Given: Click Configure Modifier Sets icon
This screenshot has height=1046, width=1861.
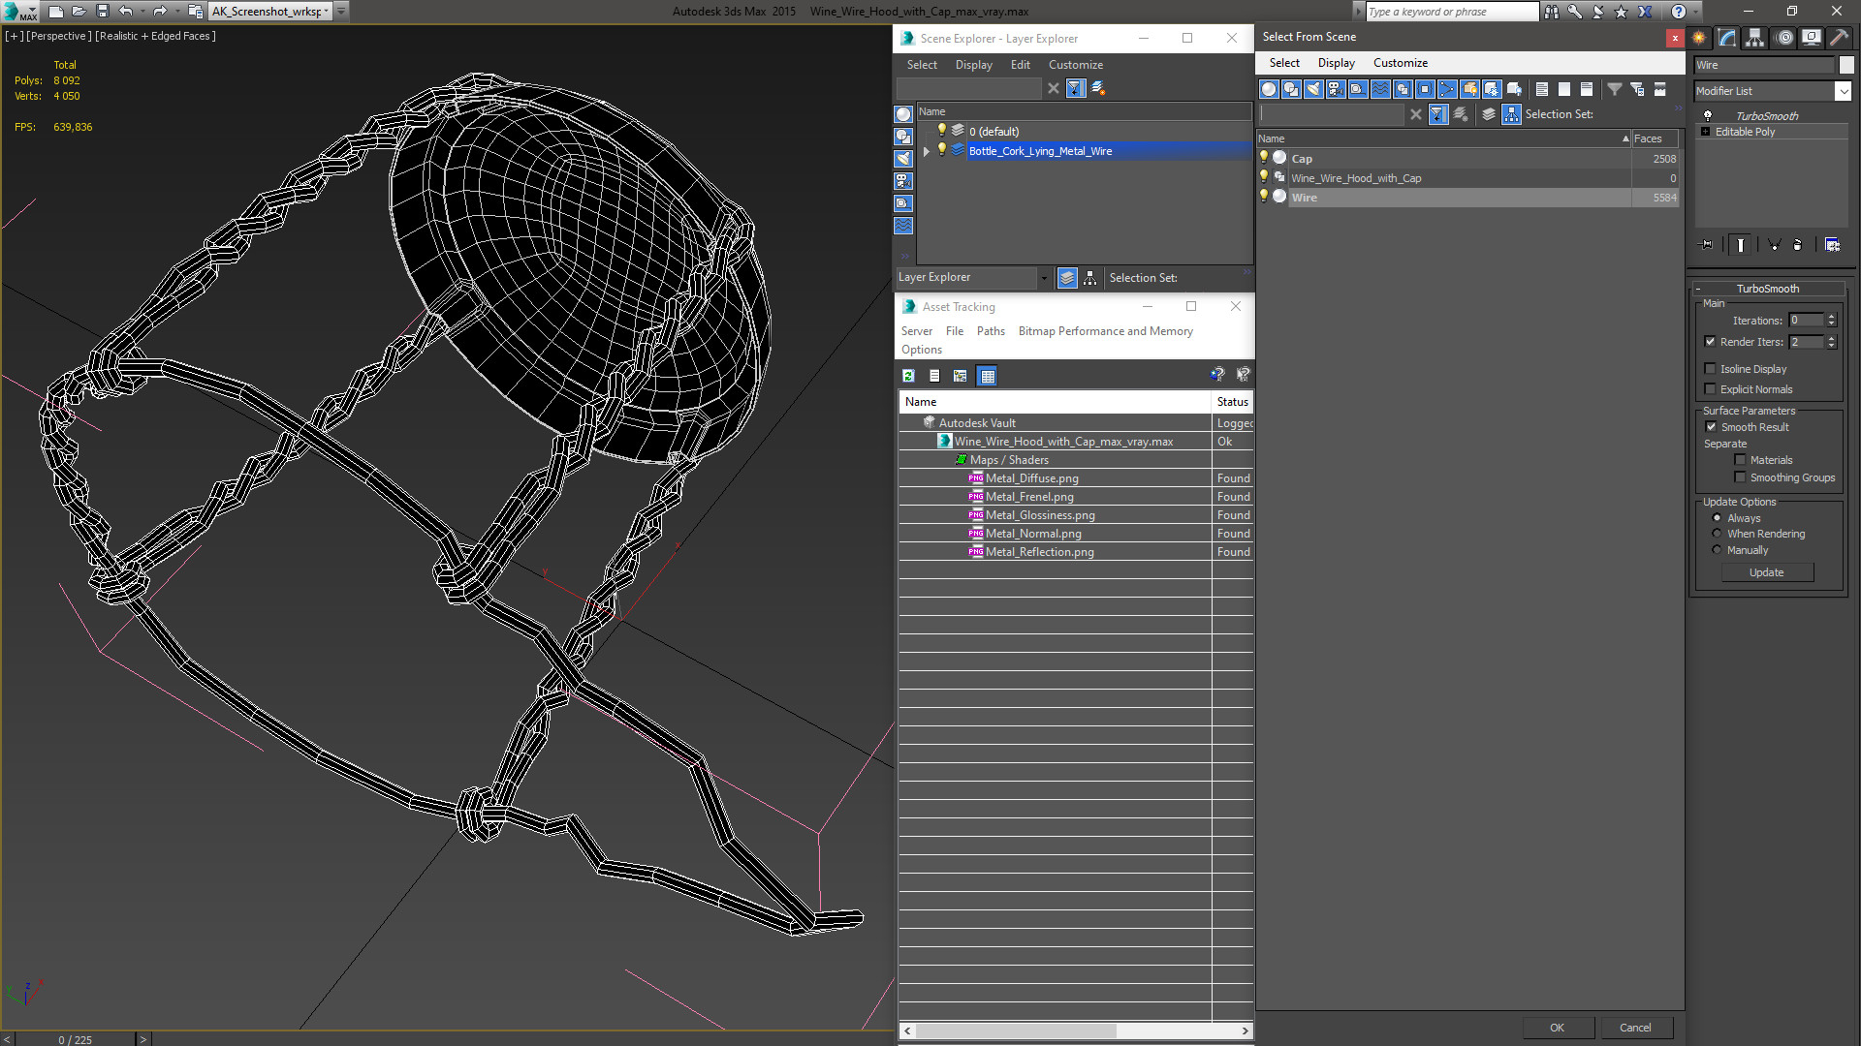Looking at the screenshot, I should click(1832, 245).
